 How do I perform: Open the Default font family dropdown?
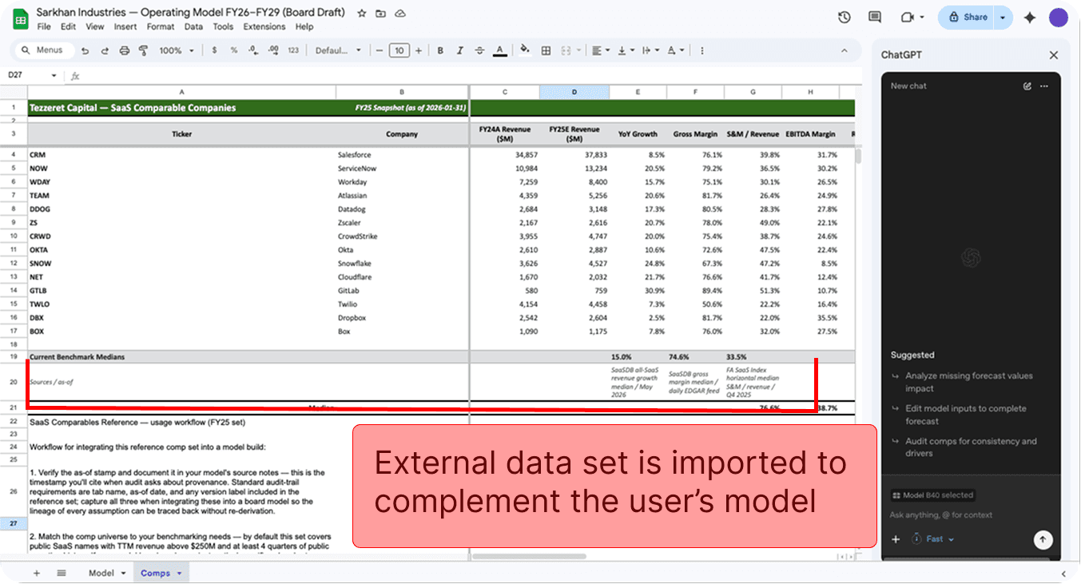(338, 50)
